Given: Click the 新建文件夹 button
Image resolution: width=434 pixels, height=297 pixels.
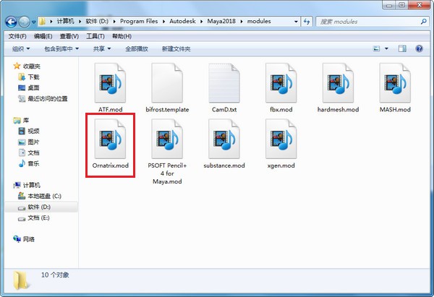Looking at the screenshot, I should [176, 49].
